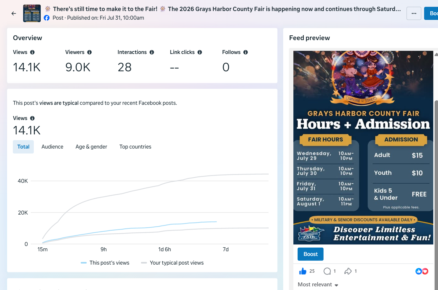
Task: View the Top countries tab
Action: (x=135, y=147)
